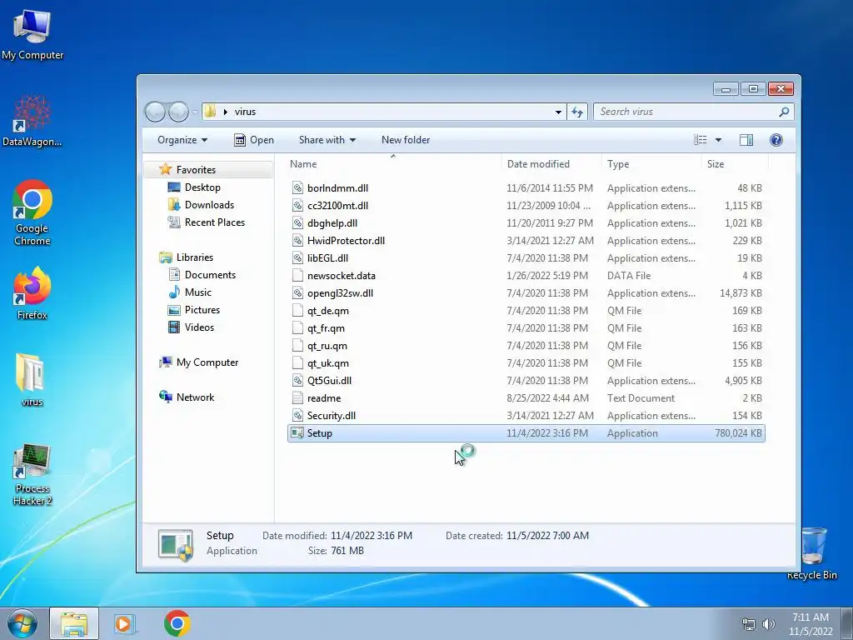
Task: Show the preview pane icon
Action: (x=746, y=140)
